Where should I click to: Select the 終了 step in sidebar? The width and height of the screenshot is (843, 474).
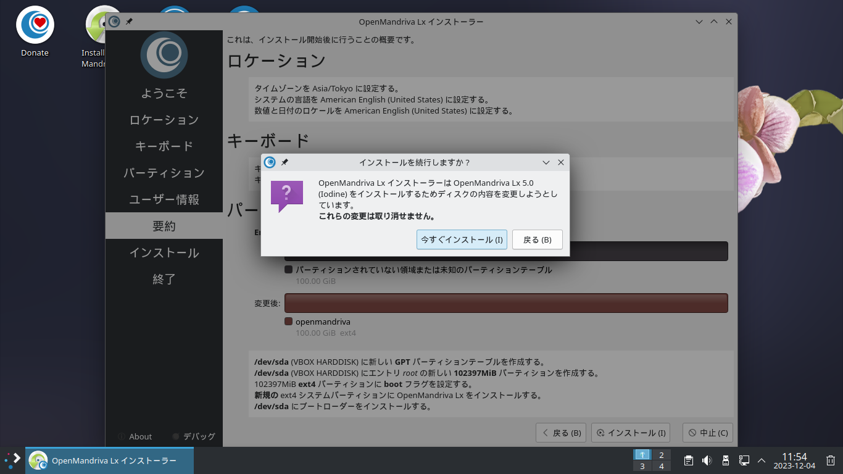[164, 279]
